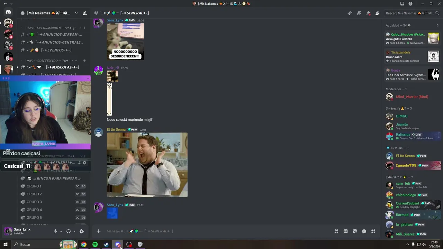Expand the Actividad section chevron
443x249 pixels.
click(x=437, y=25)
